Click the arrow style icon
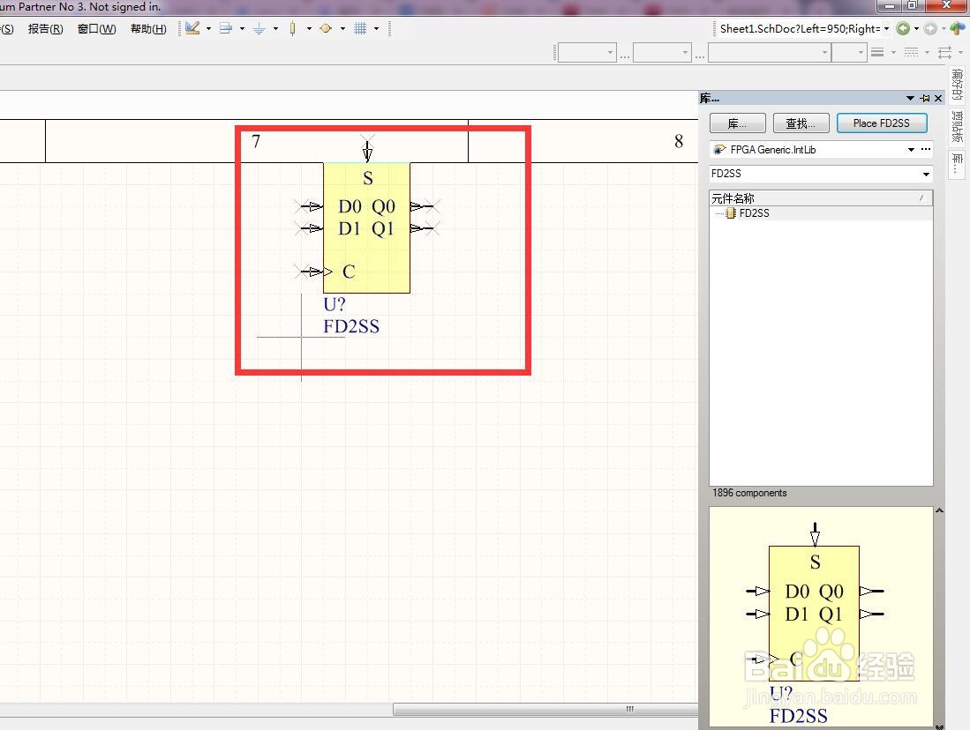Viewport: 970px width, 730px height. [x=944, y=53]
